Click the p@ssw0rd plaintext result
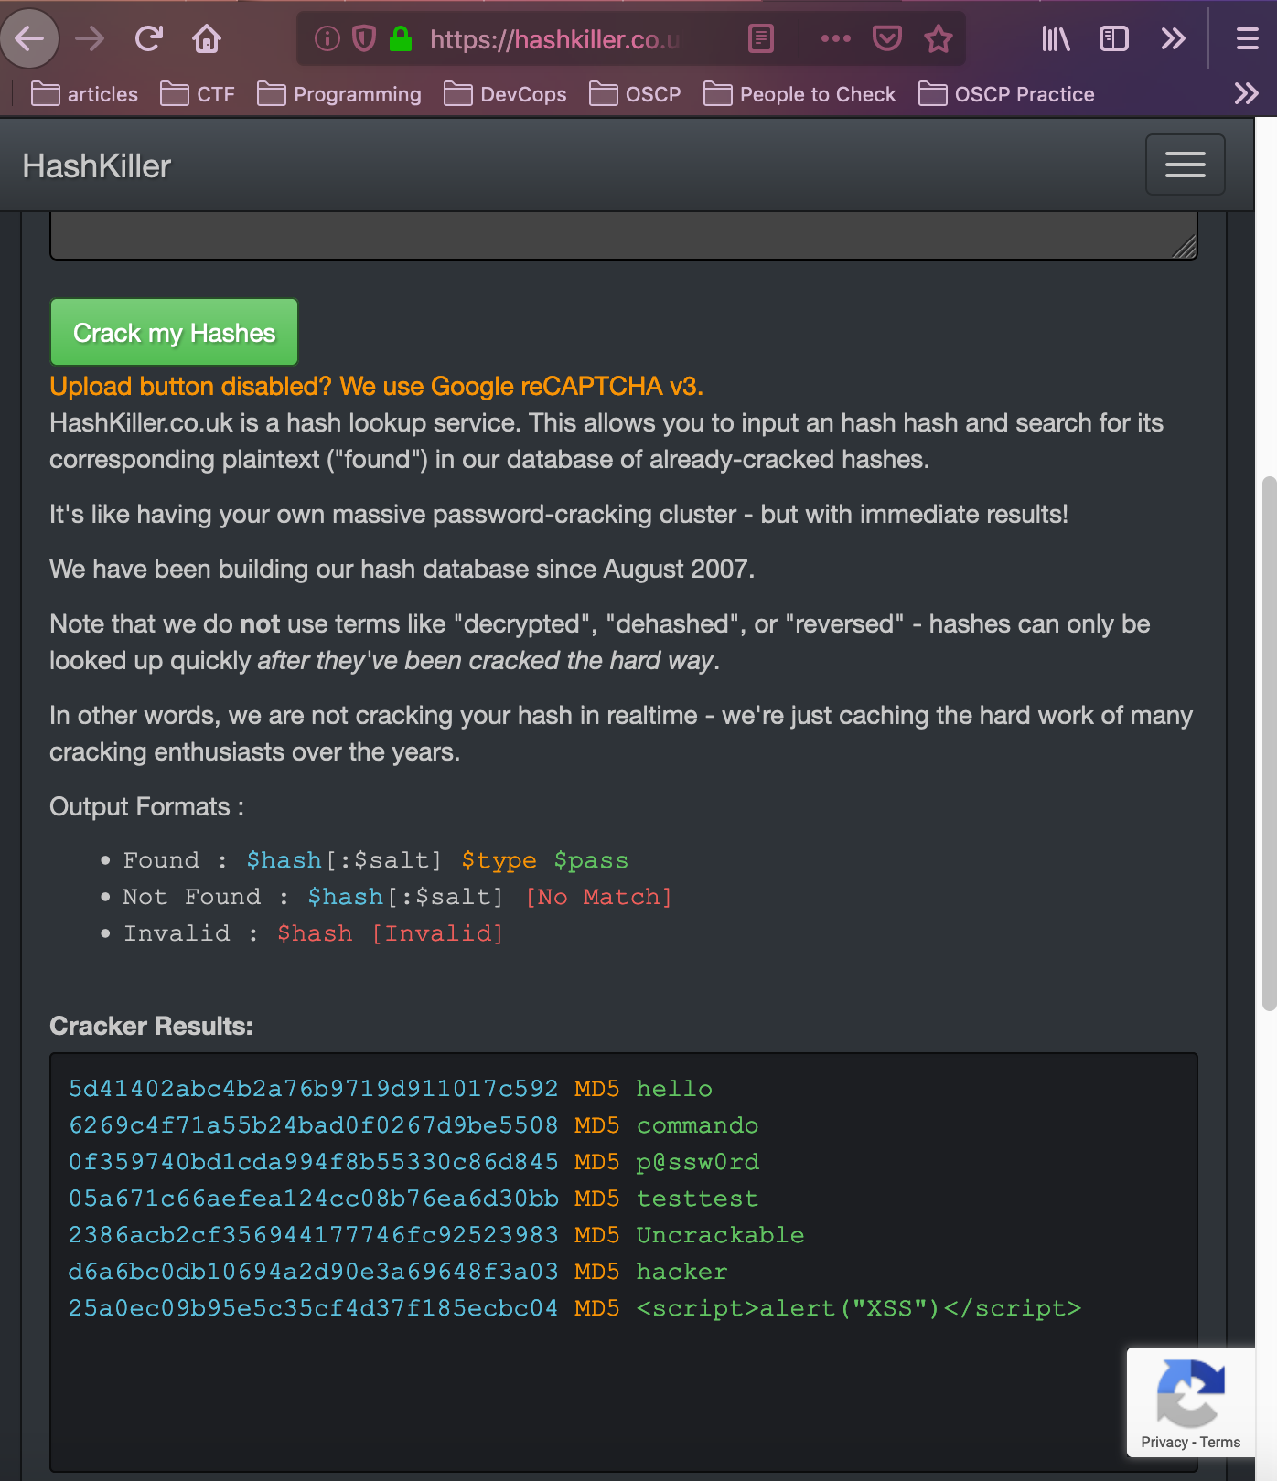 click(698, 1162)
